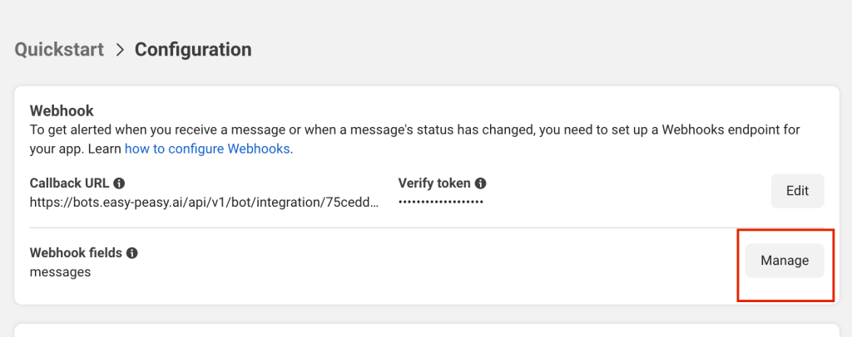Click the messages webhook field value

(x=60, y=271)
